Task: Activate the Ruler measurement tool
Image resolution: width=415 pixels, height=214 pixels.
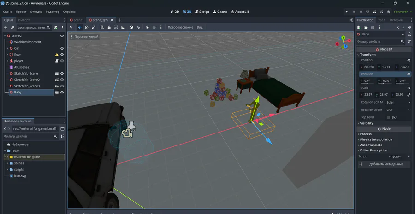Action: pyautogui.click(x=123, y=27)
